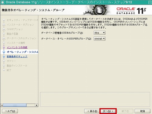This screenshot has width=152, height=114.
Task: Click the 製品のインストール step text
Action: point(17,66)
